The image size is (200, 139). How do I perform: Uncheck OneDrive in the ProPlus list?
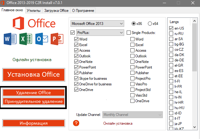pos(76,89)
